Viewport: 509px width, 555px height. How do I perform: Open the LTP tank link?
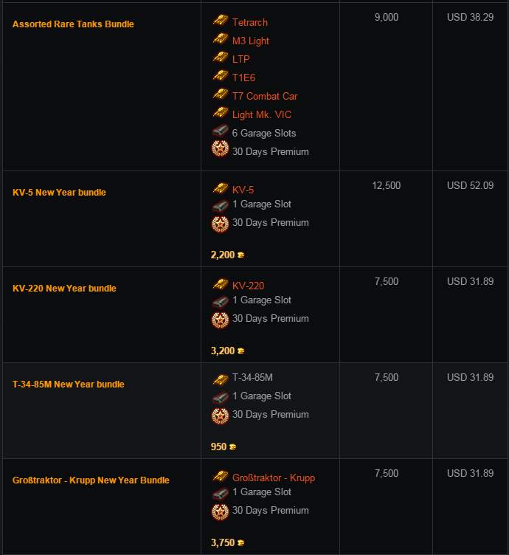(241, 60)
